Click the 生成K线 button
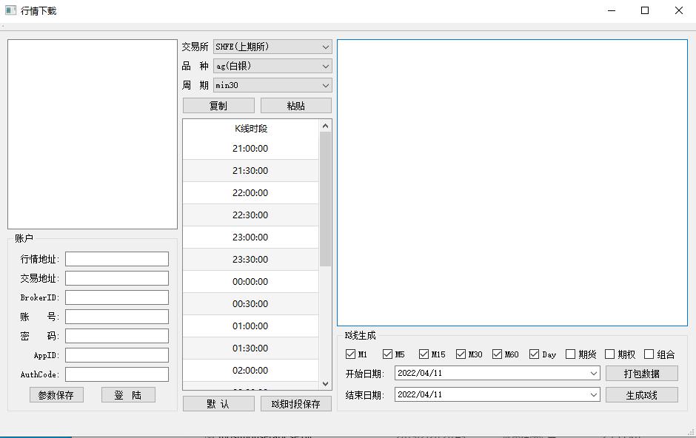This screenshot has height=438, width=696. click(x=641, y=394)
